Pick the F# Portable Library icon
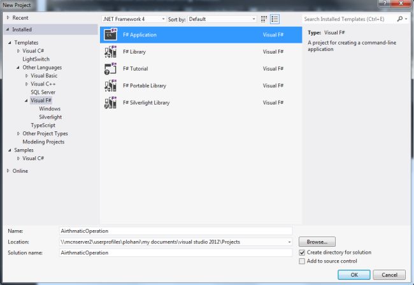414x285 pixels. (110, 85)
